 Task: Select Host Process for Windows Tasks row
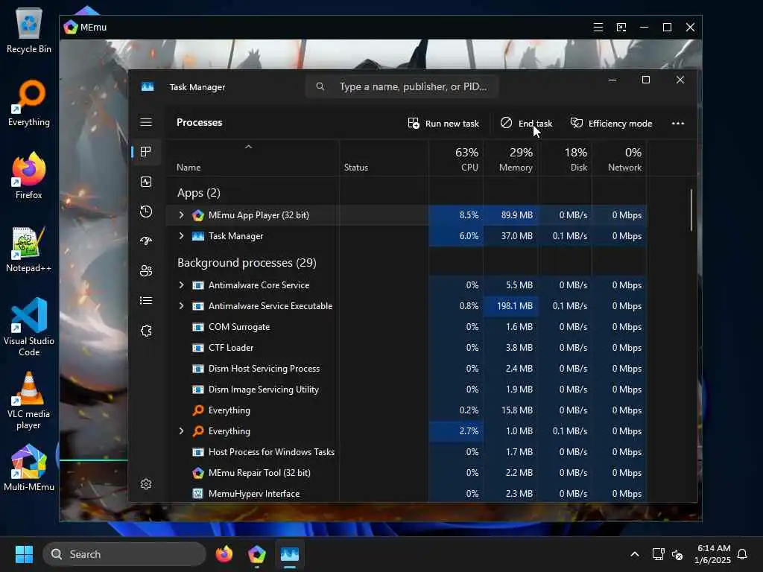(406, 452)
